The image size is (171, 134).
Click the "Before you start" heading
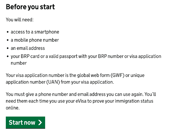pyautogui.click(x=30, y=7)
